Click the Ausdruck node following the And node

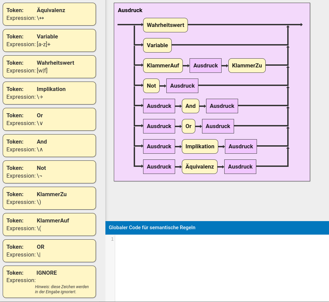point(222,106)
